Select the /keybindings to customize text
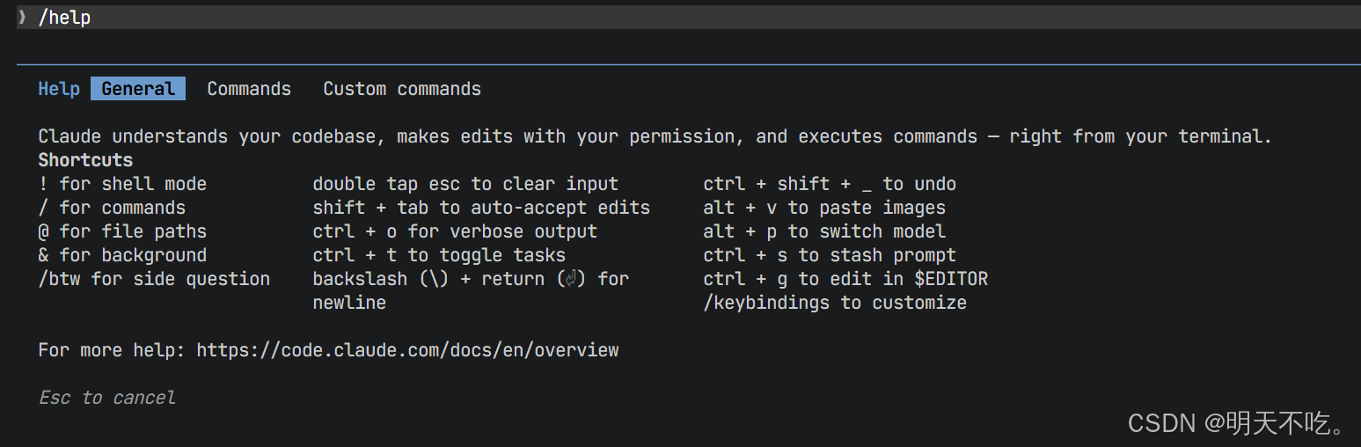The image size is (1361, 447). (x=835, y=303)
